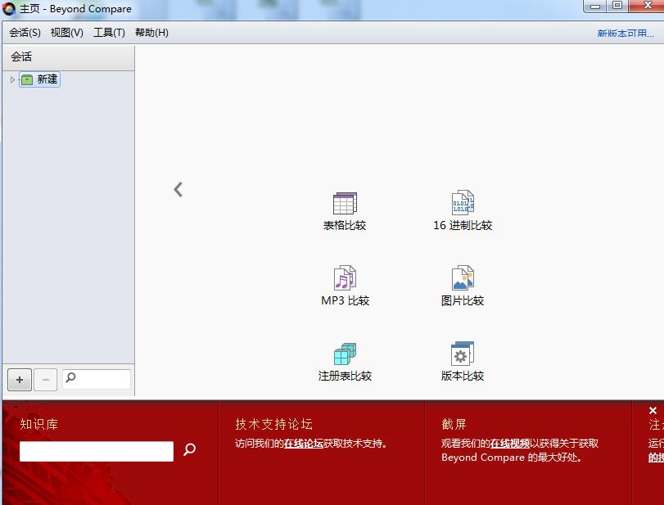
Task: Click the 截屏 heading
Action: [454, 424]
